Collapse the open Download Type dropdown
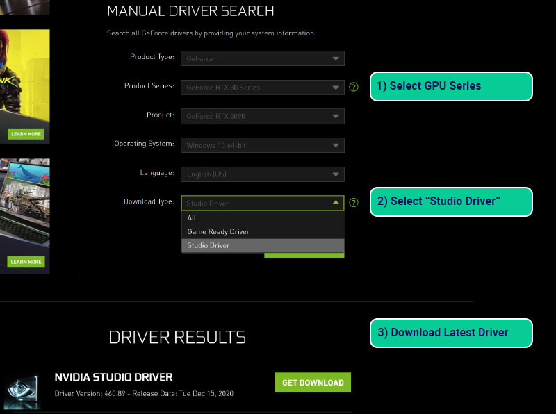Image resolution: width=556 pixels, height=414 pixels. [x=263, y=203]
